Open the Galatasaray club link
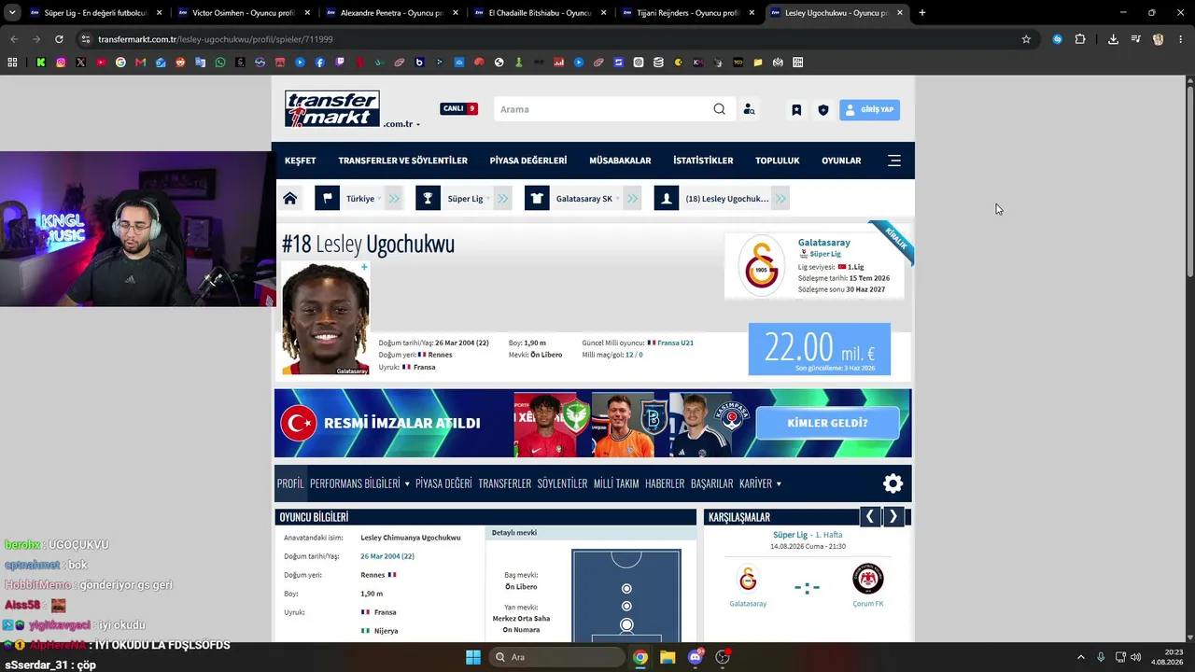The width and height of the screenshot is (1195, 672). coord(823,243)
